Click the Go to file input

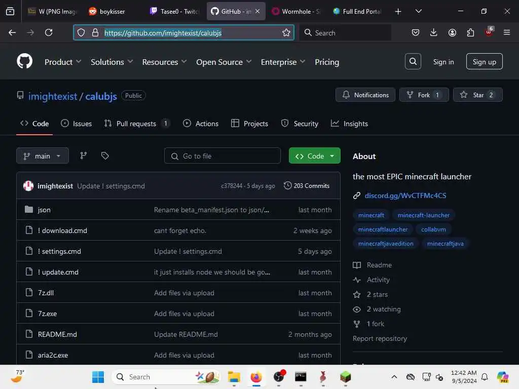click(222, 155)
